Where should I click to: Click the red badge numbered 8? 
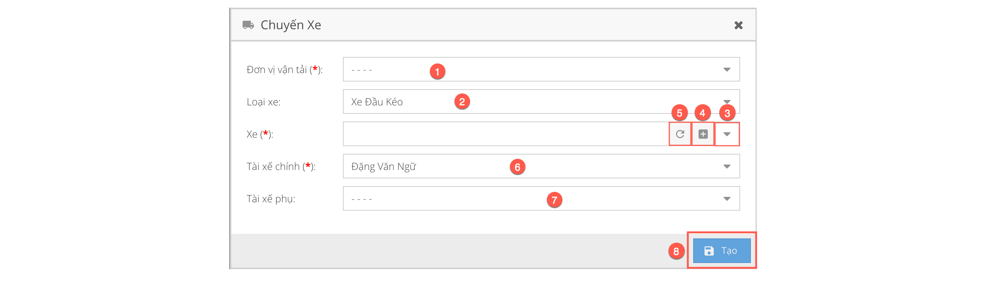coord(676,251)
